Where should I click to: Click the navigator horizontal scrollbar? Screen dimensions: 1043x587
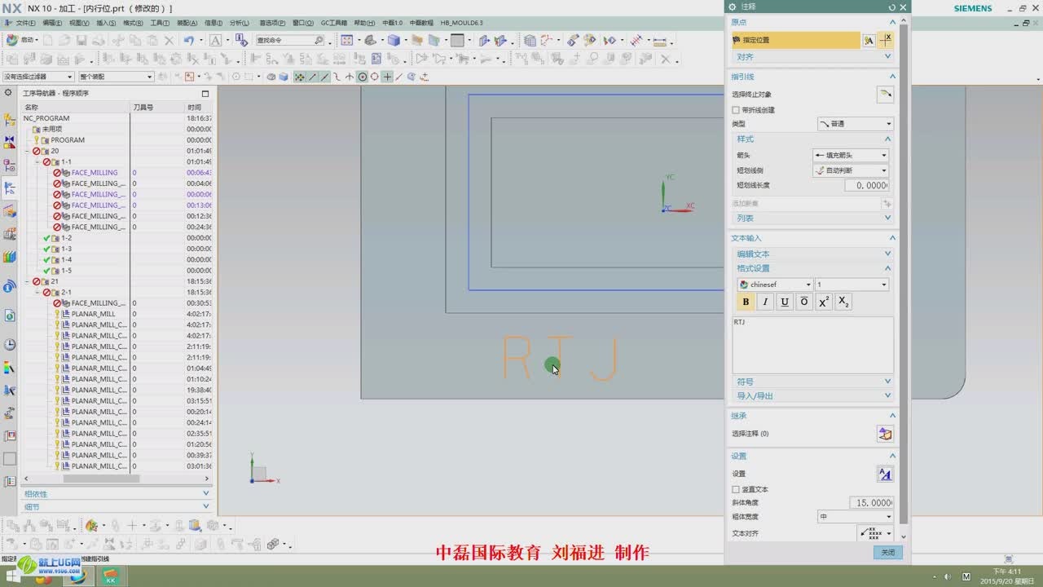[100, 479]
